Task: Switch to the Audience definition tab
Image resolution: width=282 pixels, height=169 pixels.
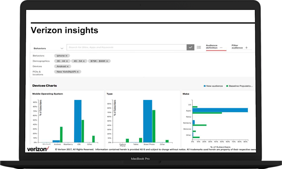Action: click(212, 46)
